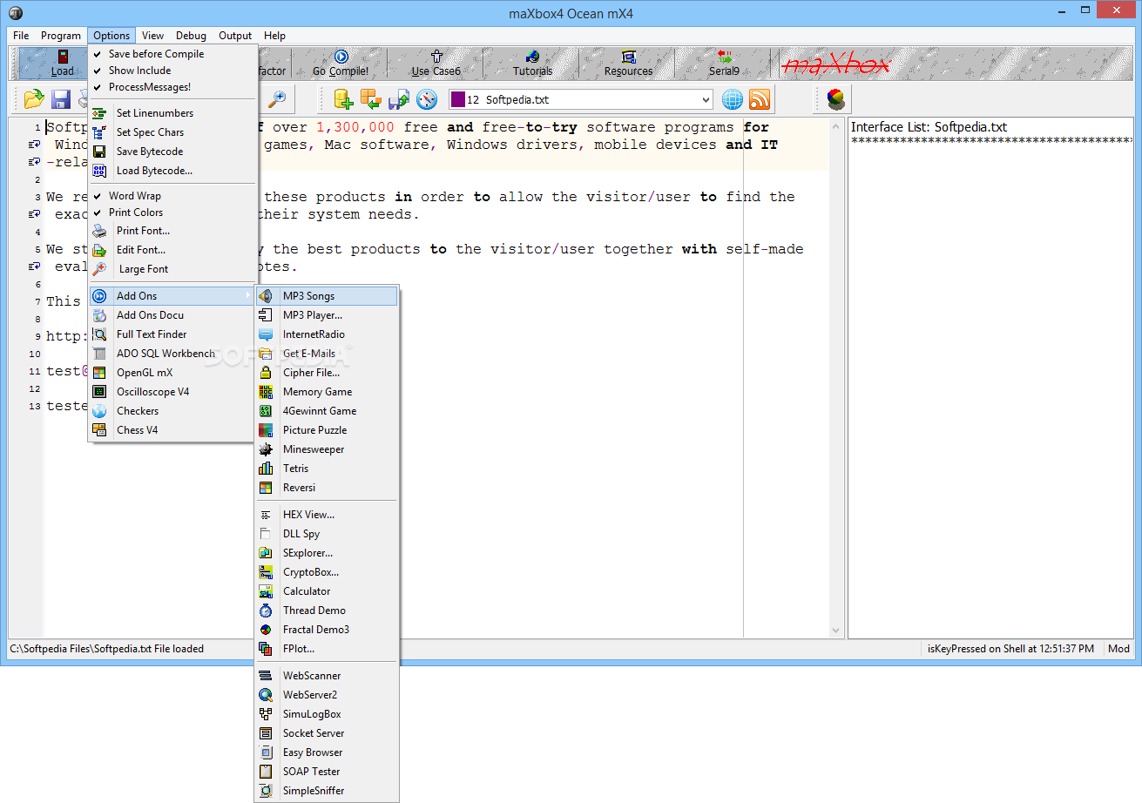Click the Interface List text area
Screen dimensions: 1142x803
pyautogui.click(x=990, y=377)
